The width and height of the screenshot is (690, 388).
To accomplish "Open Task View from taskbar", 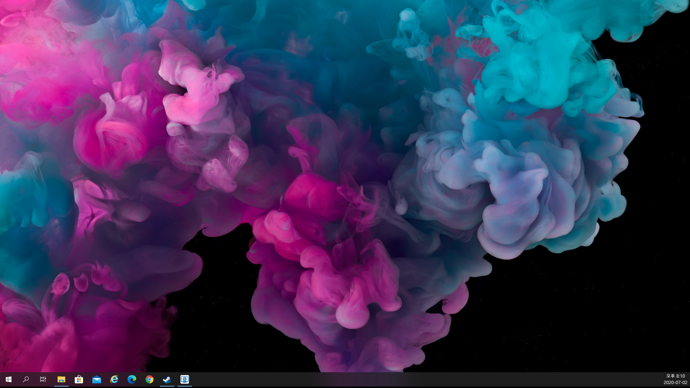I will point(43,379).
